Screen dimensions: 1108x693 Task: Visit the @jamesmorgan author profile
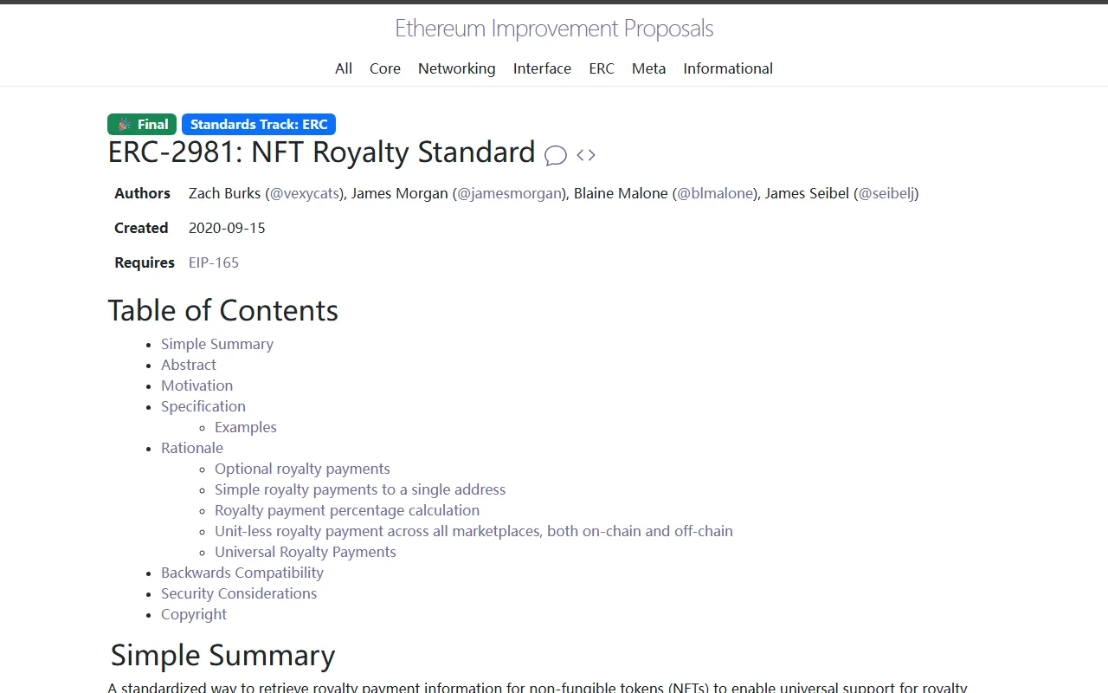(510, 193)
